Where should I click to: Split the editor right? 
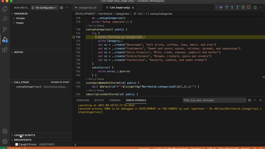point(255,7)
